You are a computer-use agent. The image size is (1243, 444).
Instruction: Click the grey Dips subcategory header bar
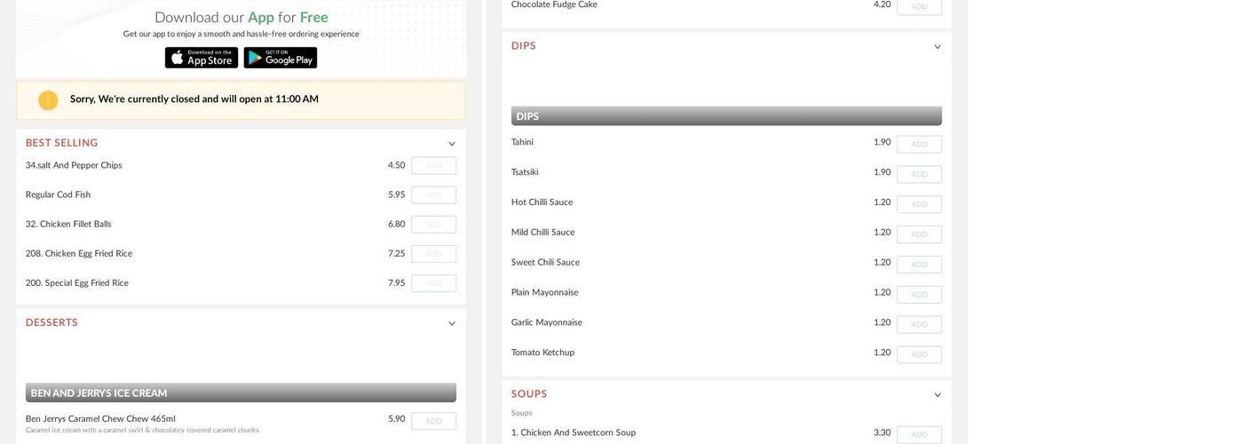pos(725,116)
